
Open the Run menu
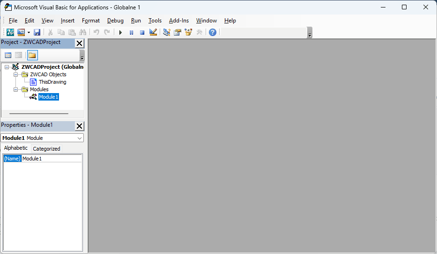(x=136, y=21)
